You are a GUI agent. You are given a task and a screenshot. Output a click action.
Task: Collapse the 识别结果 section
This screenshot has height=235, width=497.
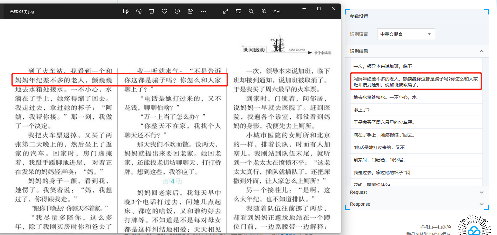click(x=482, y=51)
